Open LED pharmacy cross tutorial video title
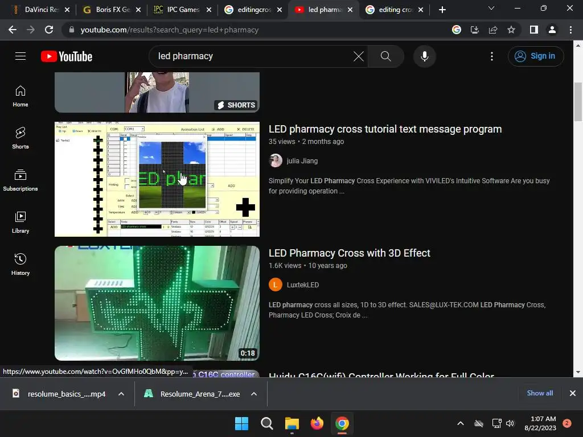The height and width of the screenshot is (437, 583). click(385, 129)
